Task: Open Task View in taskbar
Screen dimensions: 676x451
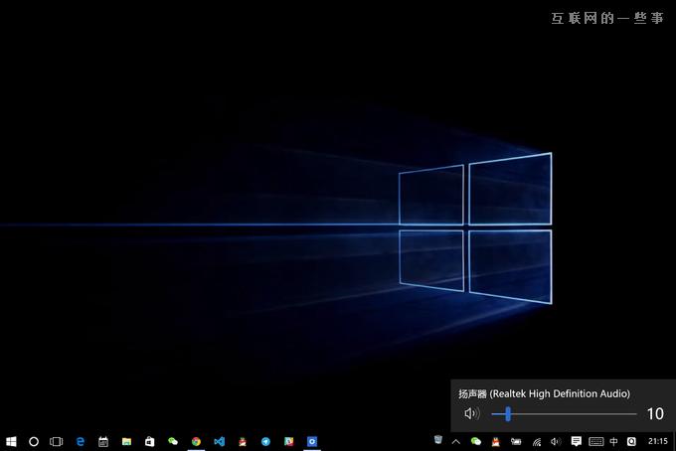Action: click(57, 441)
